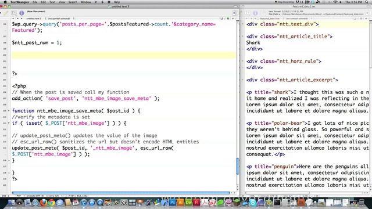Image resolution: width=372 pixels, height=209 pixels.
Task: Open the Apple menu
Action: point(5,2)
